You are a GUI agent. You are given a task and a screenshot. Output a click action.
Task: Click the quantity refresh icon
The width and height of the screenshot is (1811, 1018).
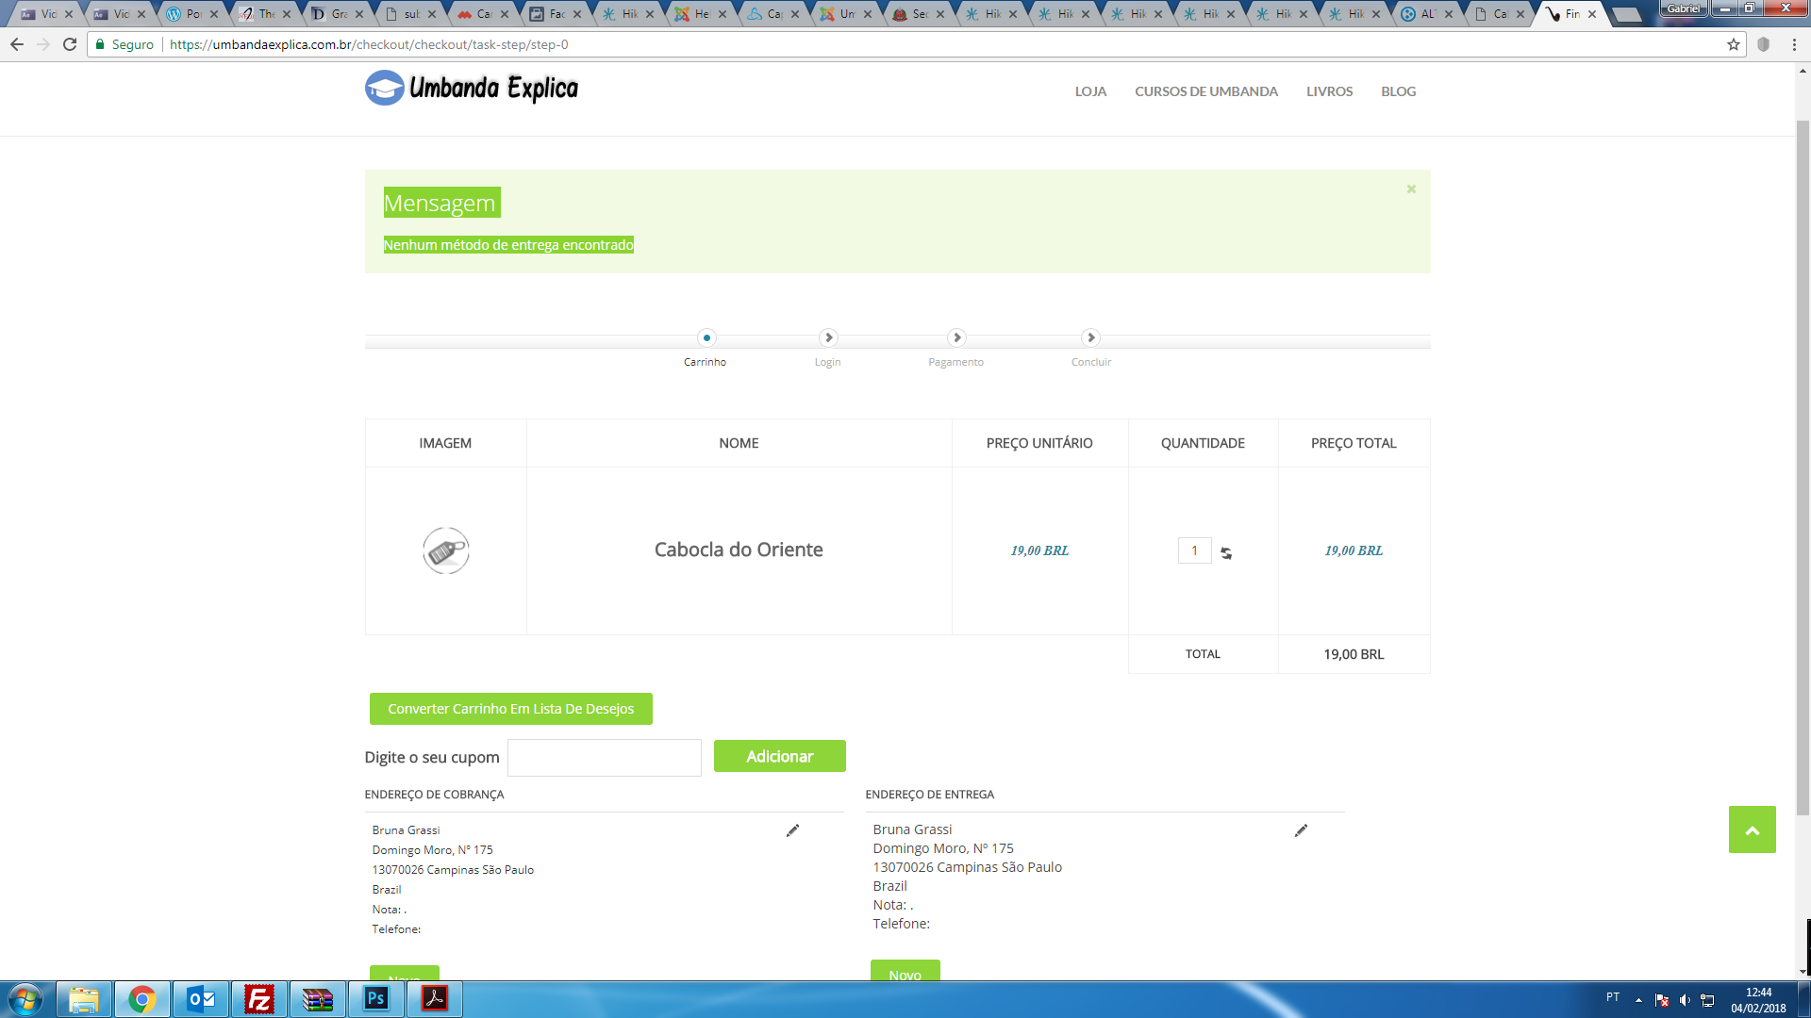tap(1226, 553)
